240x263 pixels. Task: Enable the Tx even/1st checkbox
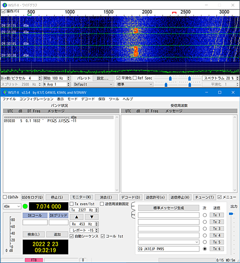point(72,204)
